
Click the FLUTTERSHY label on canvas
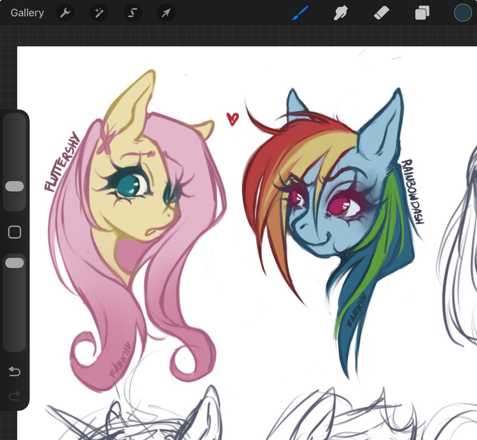[x=62, y=162]
